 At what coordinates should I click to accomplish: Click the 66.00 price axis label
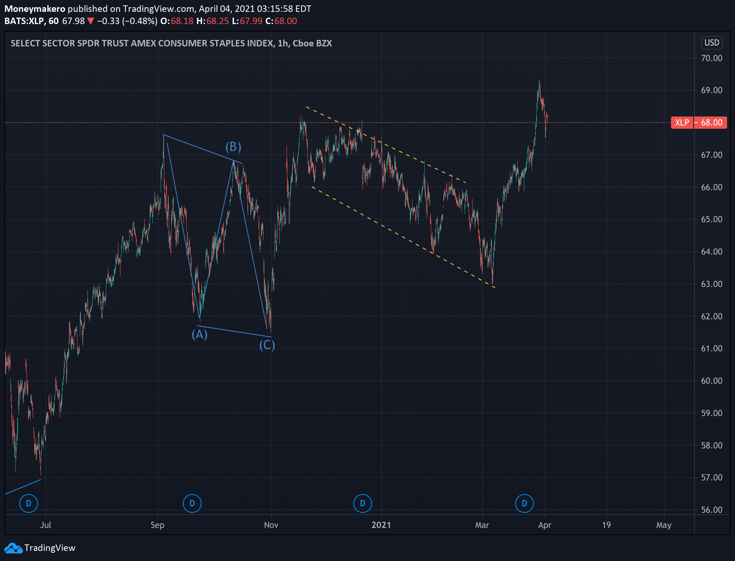click(x=712, y=187)
